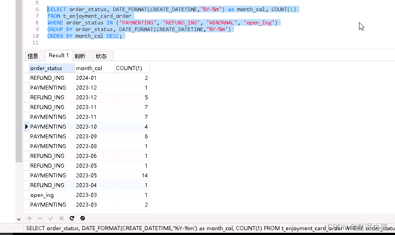The image size is (395, 235).
Task: Open the 状态 tab
Action: [101, 56]
